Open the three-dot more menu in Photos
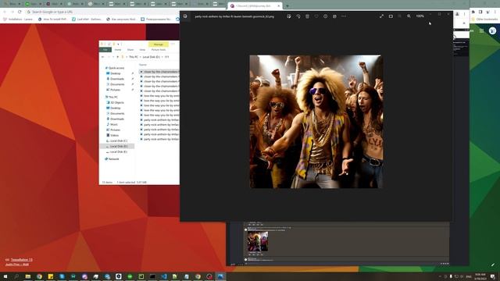Screen dimensions: 500x281 (344, 16)
